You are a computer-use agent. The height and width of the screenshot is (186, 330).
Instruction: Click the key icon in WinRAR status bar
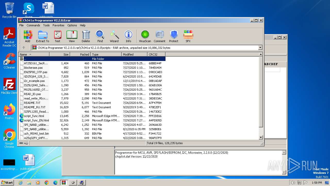[x=26, y=143]
